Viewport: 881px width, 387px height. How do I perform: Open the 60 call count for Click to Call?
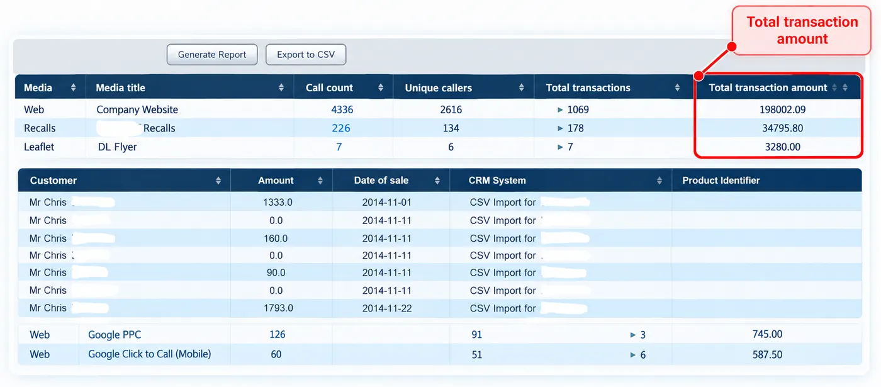click(x=276, y=354)
